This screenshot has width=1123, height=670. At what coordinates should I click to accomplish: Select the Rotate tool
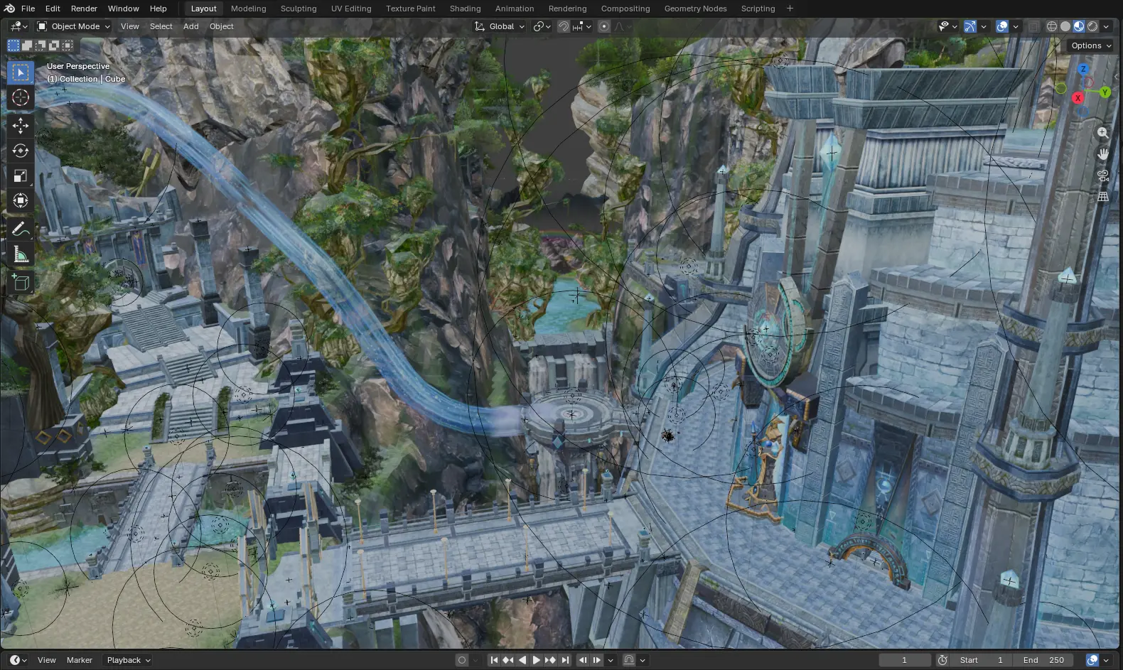(21, 151)
